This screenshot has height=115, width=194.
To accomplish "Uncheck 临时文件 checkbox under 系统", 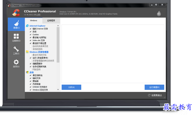I will (30, 78).
